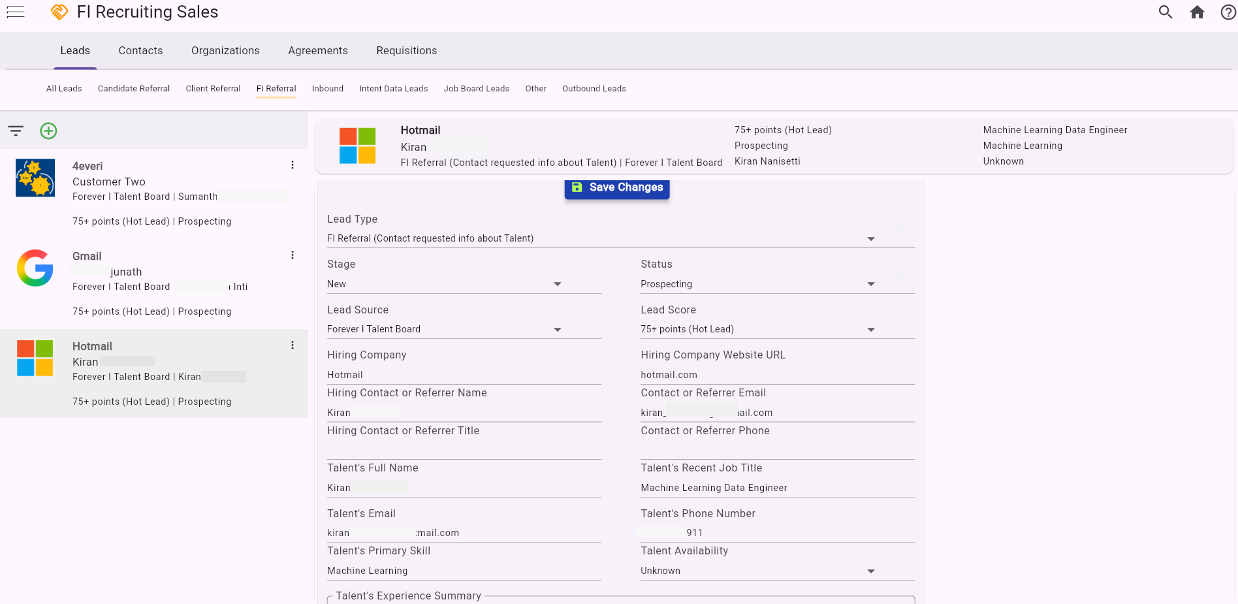This screenshot has height=604, width=1238.
Task: Select the Gmail Google logo thumbnail
Action: point(35,268)
